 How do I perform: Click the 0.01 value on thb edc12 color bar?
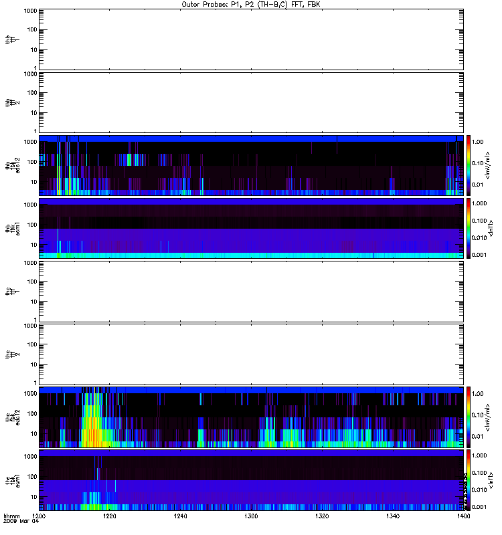click(477, 185)
